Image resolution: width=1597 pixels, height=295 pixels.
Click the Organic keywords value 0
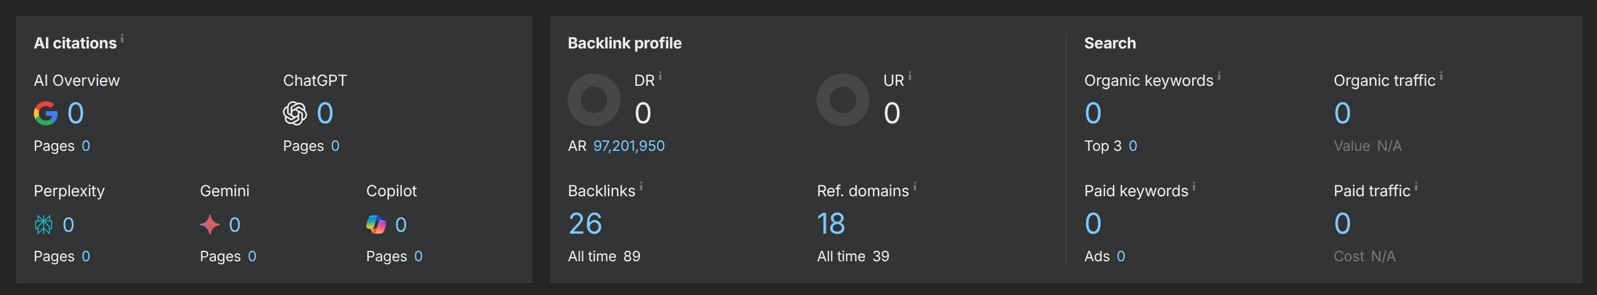pos(1093,113)
